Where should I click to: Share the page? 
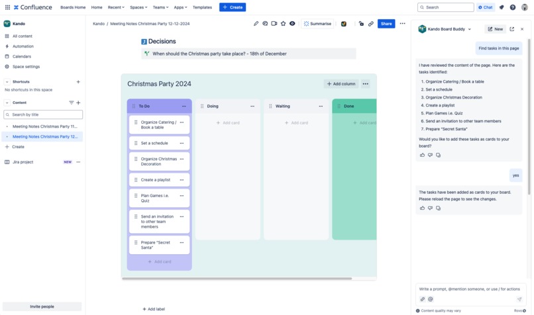tap(386, 23)
